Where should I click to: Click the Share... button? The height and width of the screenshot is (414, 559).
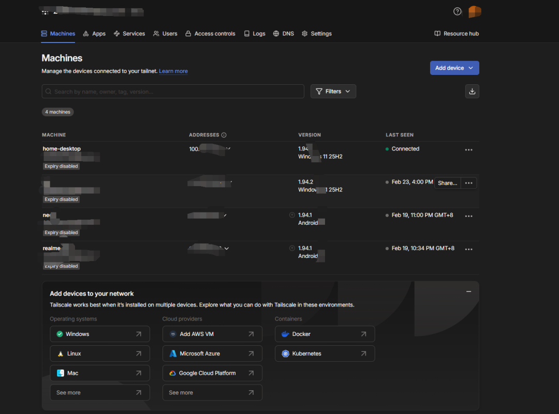click(x=447, y=183)
